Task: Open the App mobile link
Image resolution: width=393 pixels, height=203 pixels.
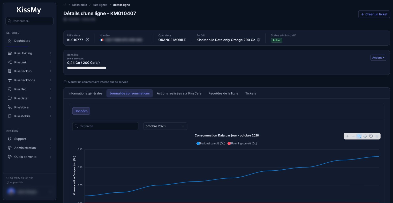Action: tap(15, 182)
